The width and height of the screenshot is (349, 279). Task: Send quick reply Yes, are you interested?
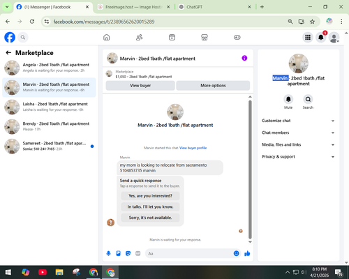click(150, 196)
